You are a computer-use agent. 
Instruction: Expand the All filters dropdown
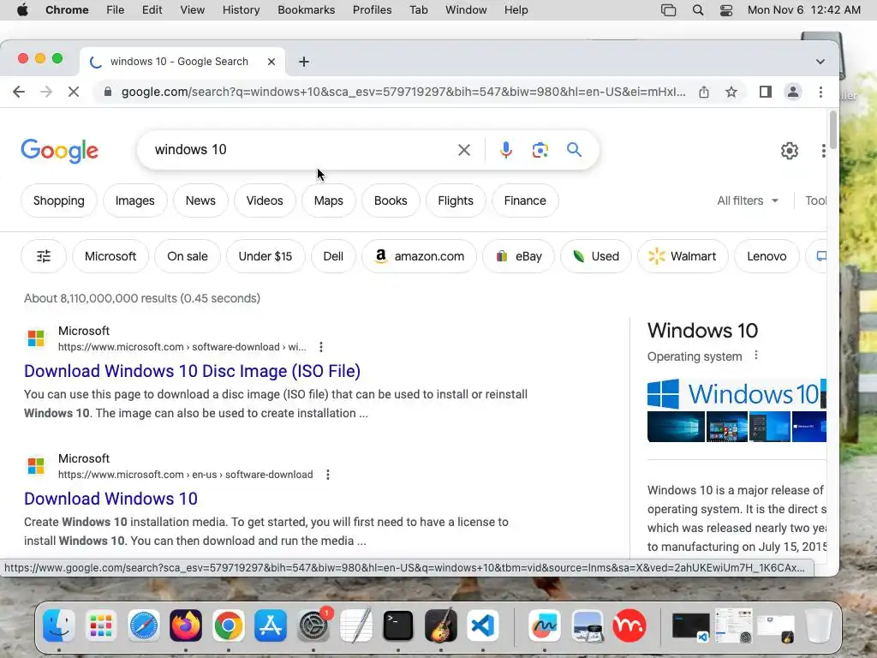pyautogui.click(x=747, y=200)
